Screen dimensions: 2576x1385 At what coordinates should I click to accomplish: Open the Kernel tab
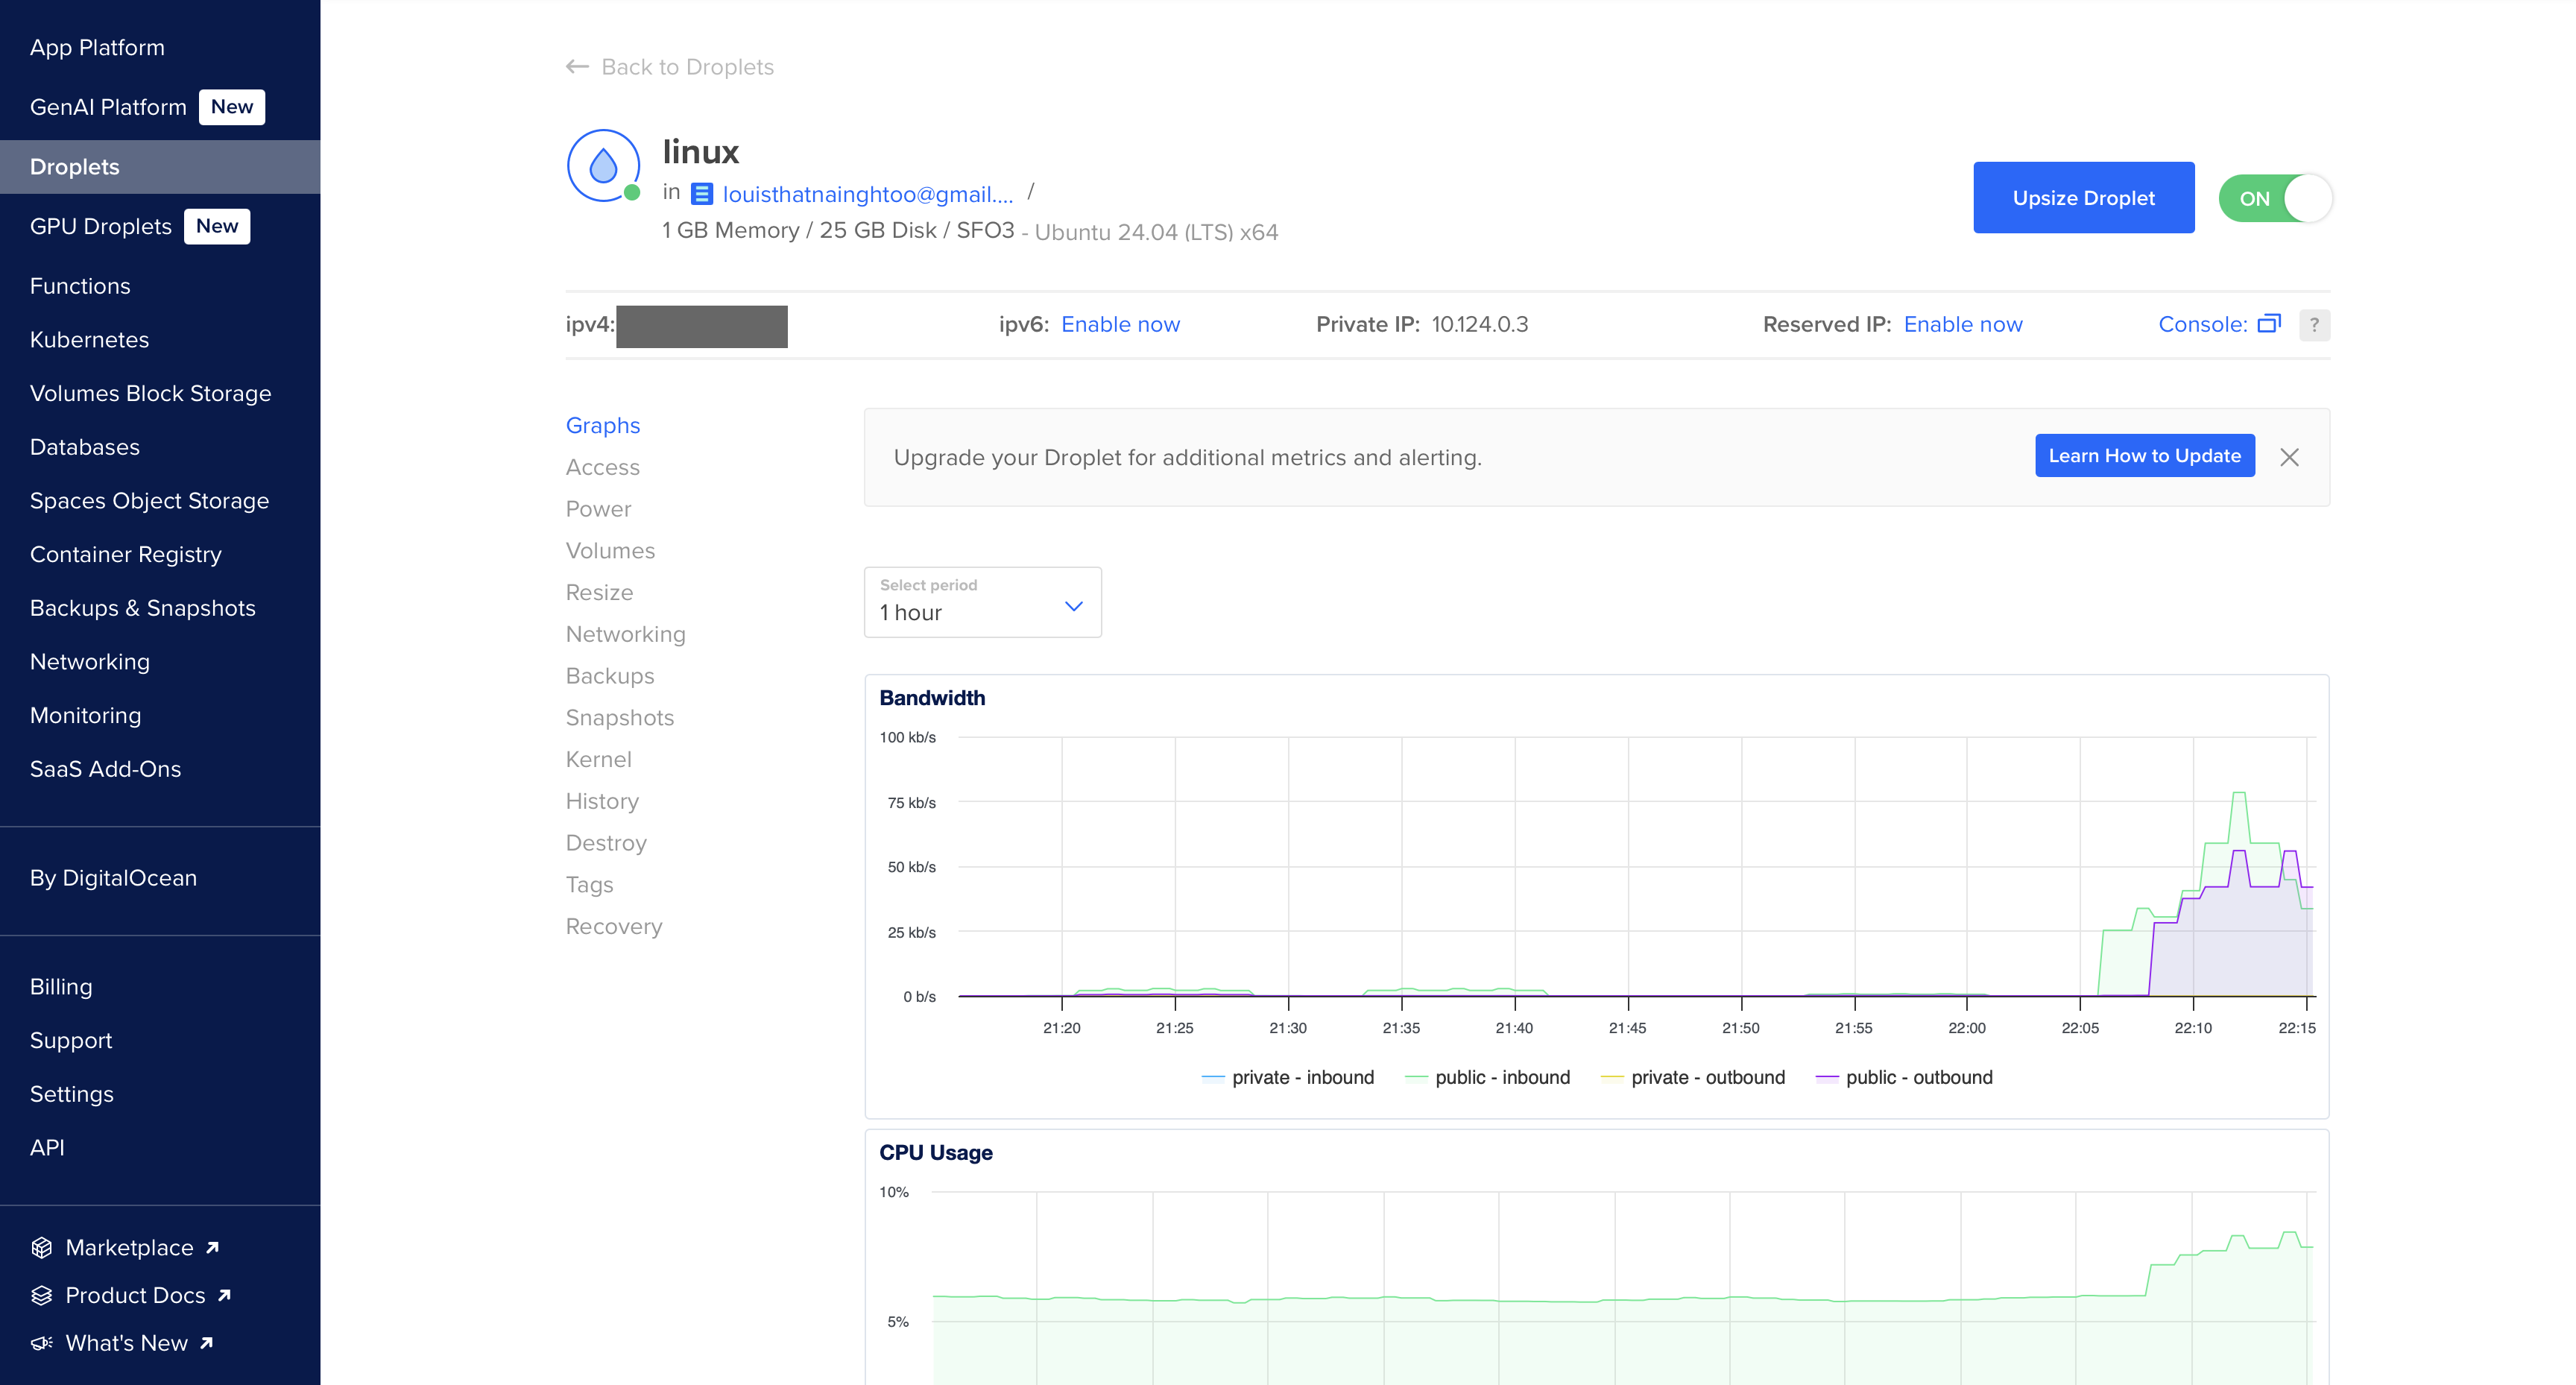pyautogui.click(x=599, y=760)
